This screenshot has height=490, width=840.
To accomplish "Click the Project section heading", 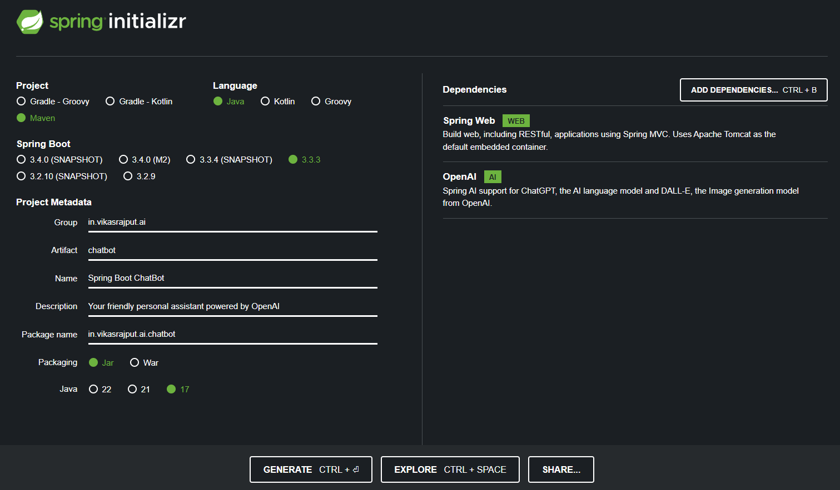I will 32,85.
